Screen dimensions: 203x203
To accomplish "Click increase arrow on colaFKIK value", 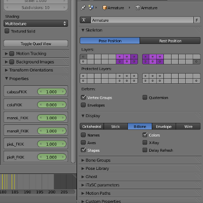I will [x=63, y=105].
